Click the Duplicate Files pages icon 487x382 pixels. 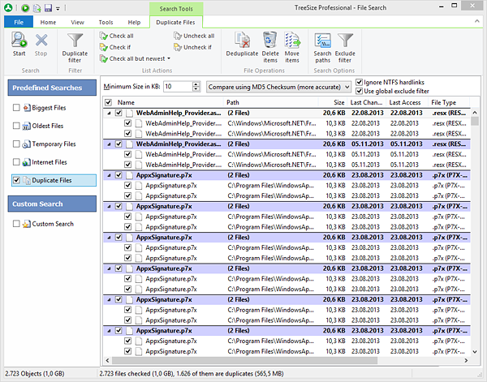click(27, 180)
